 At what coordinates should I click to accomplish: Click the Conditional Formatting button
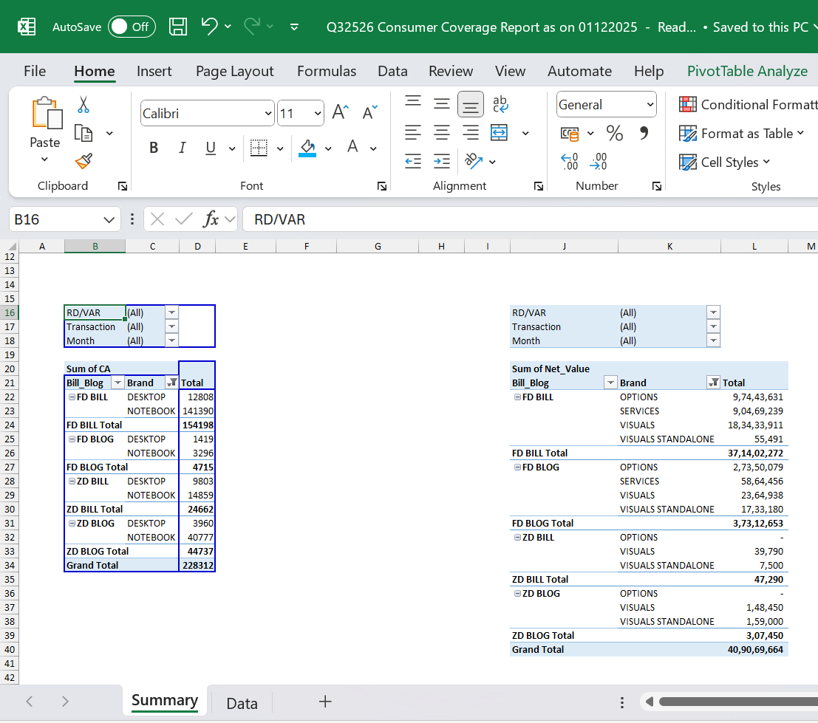(747, 105)
